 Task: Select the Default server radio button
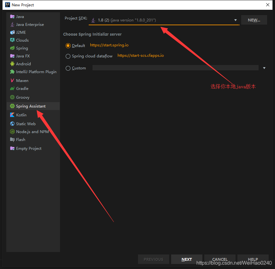point(68,46)
